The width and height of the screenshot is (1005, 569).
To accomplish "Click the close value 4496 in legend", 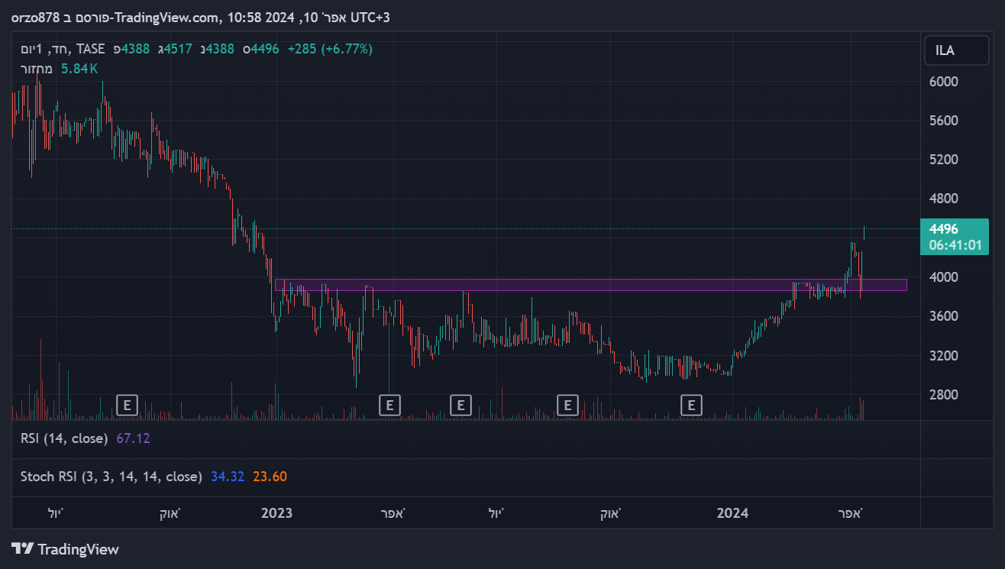I will point(265,49).
